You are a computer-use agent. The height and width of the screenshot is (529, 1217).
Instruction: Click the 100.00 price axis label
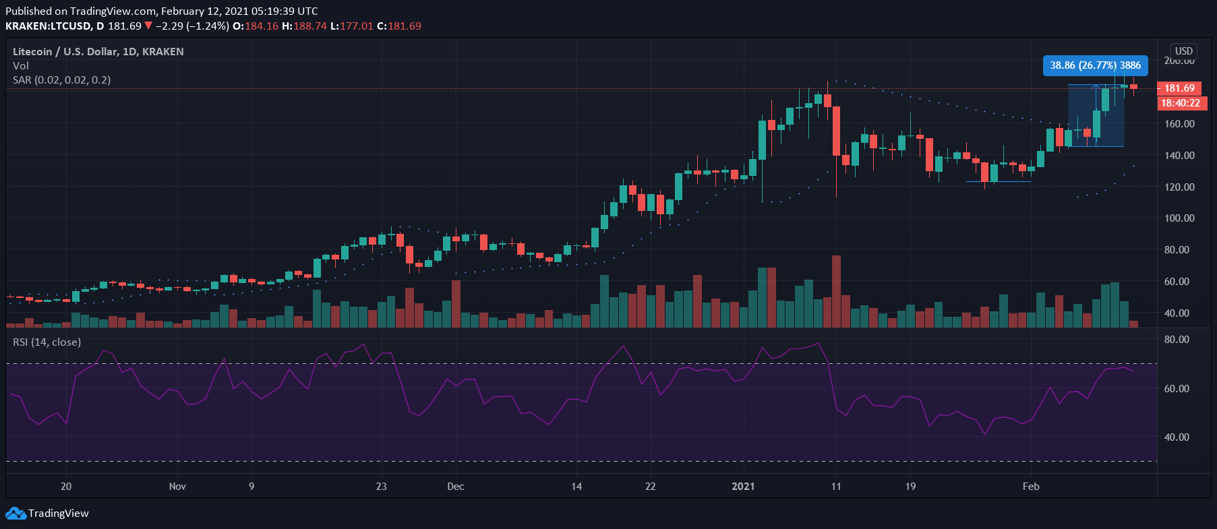click(1179, 218)
